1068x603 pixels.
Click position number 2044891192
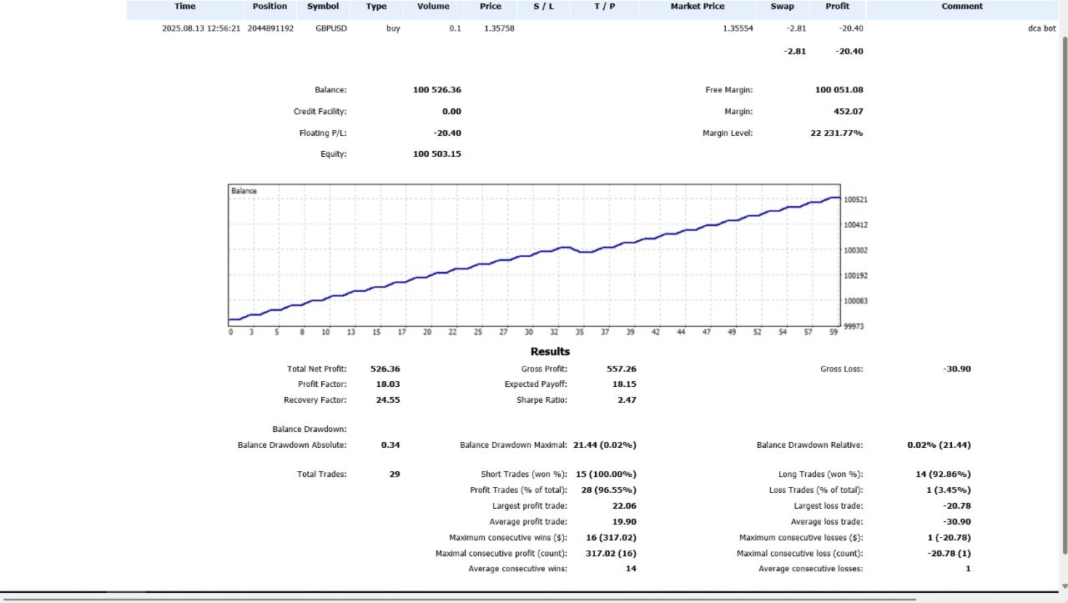[270, 28]
